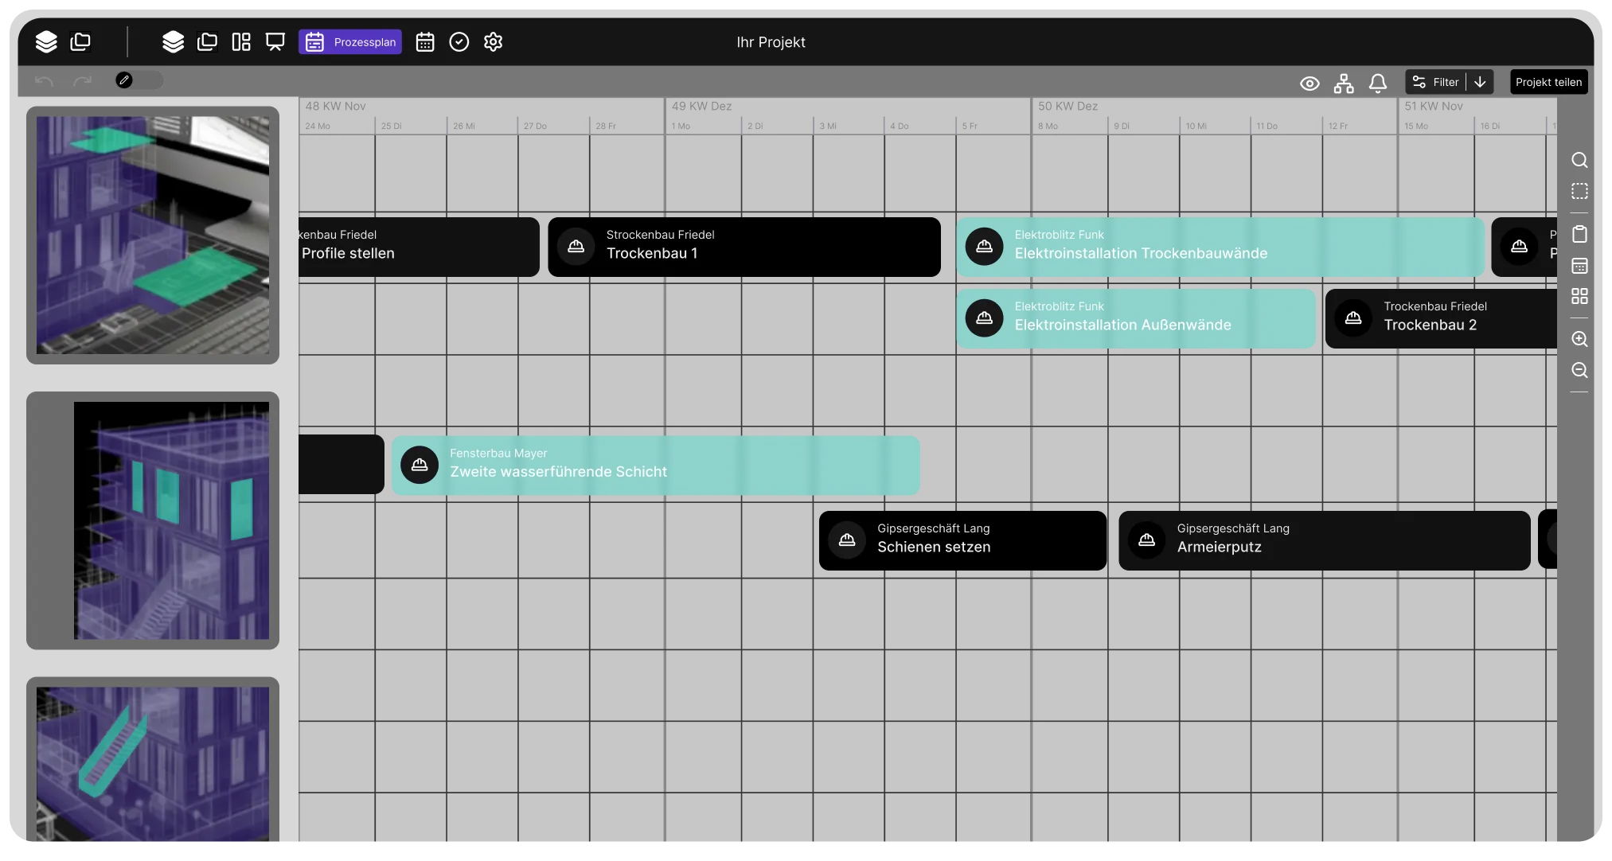Open the Filter options
This screenshot has height=861, width=1612.
point(1435,82)
